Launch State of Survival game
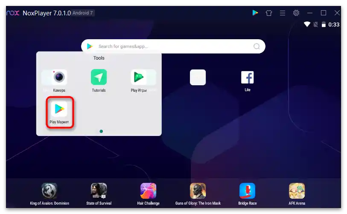 [99, 191]
